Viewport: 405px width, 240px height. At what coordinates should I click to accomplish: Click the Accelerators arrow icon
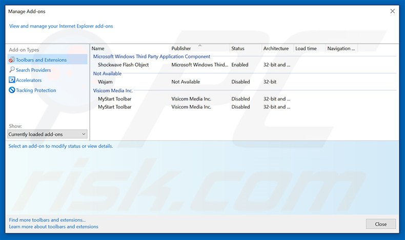pyautogui.click(x=12, y=80)
